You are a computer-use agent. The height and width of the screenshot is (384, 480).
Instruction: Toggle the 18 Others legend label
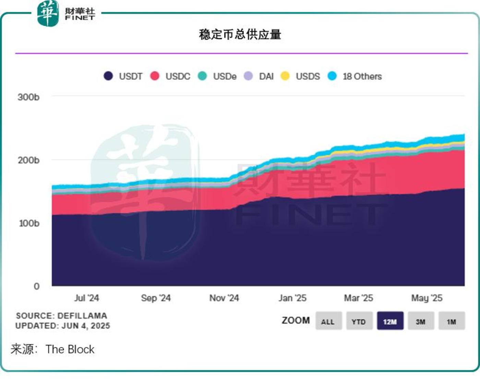(362, 76)
